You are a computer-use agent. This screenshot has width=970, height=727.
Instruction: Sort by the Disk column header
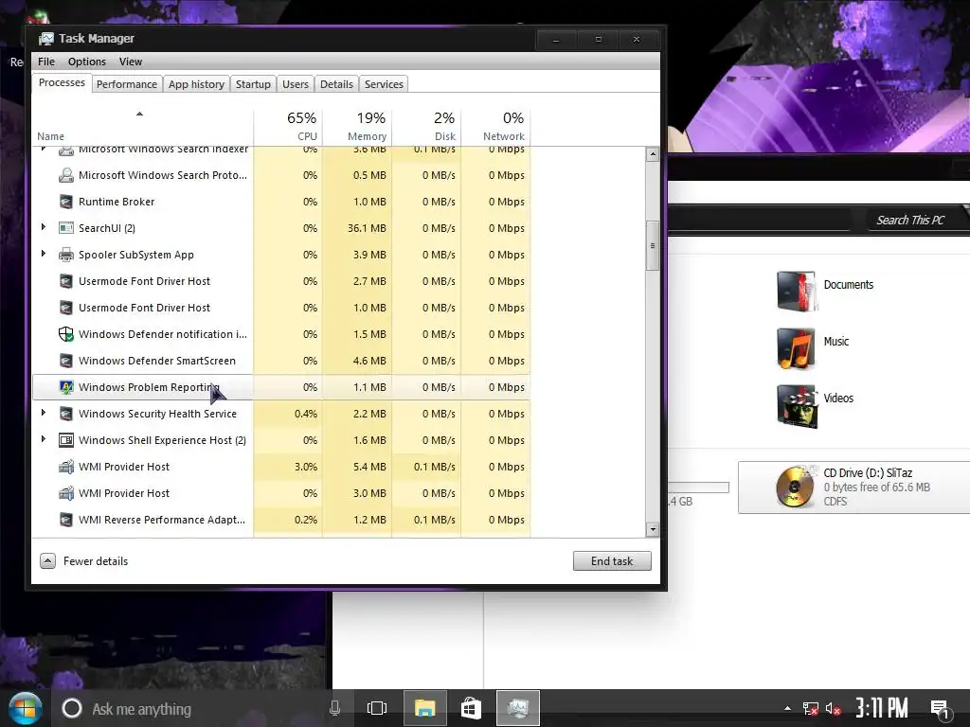426,127
